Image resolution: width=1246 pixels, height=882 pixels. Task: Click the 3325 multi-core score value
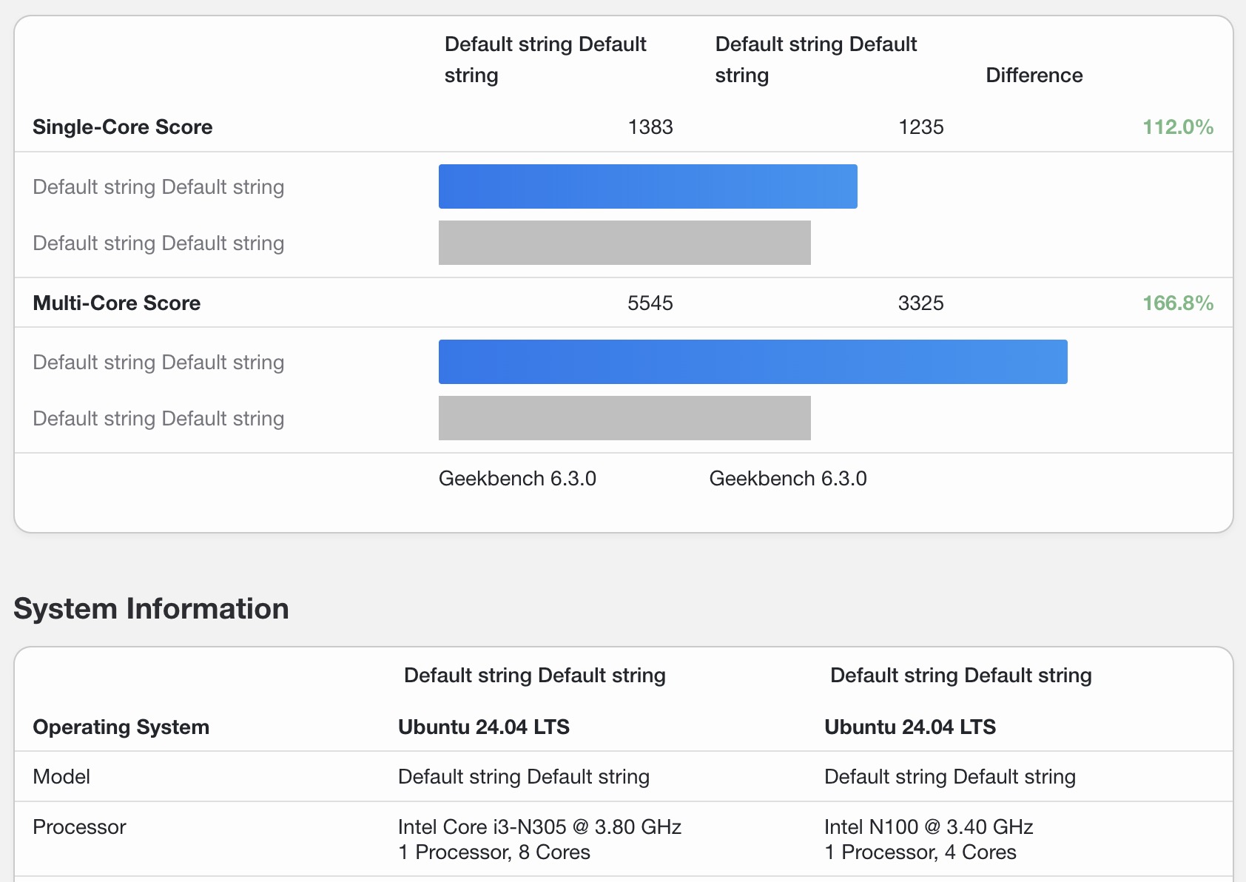[x=920, y=303]
